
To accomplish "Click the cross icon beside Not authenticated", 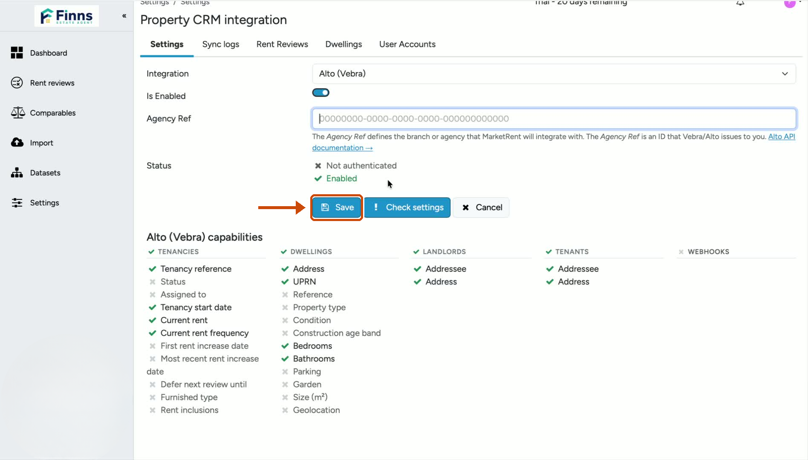I will [318, 166].
